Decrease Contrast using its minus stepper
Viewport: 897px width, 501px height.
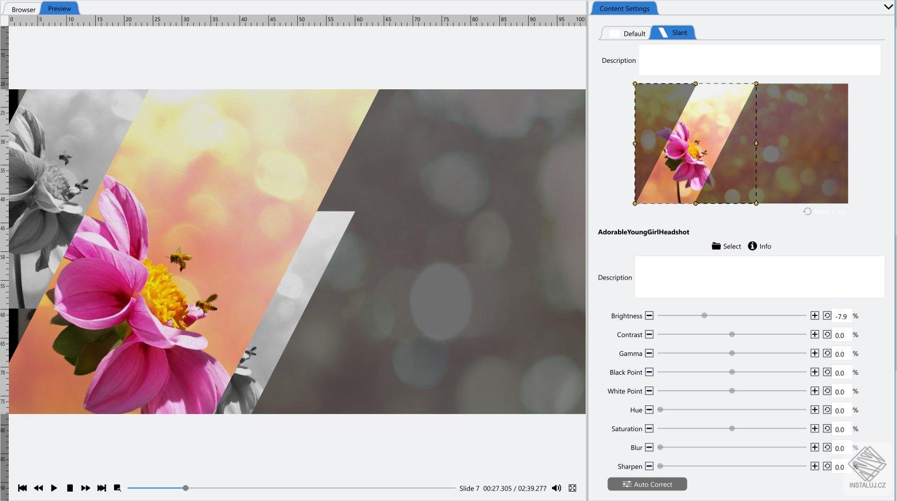click(649, 334)
